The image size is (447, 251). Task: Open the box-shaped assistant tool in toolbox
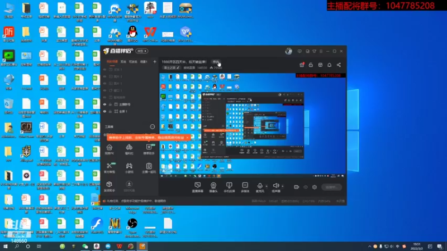110,186
